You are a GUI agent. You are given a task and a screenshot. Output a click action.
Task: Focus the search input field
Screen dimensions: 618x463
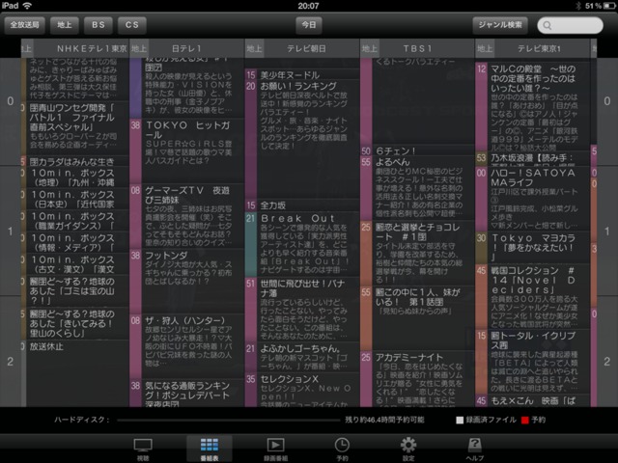570,26
